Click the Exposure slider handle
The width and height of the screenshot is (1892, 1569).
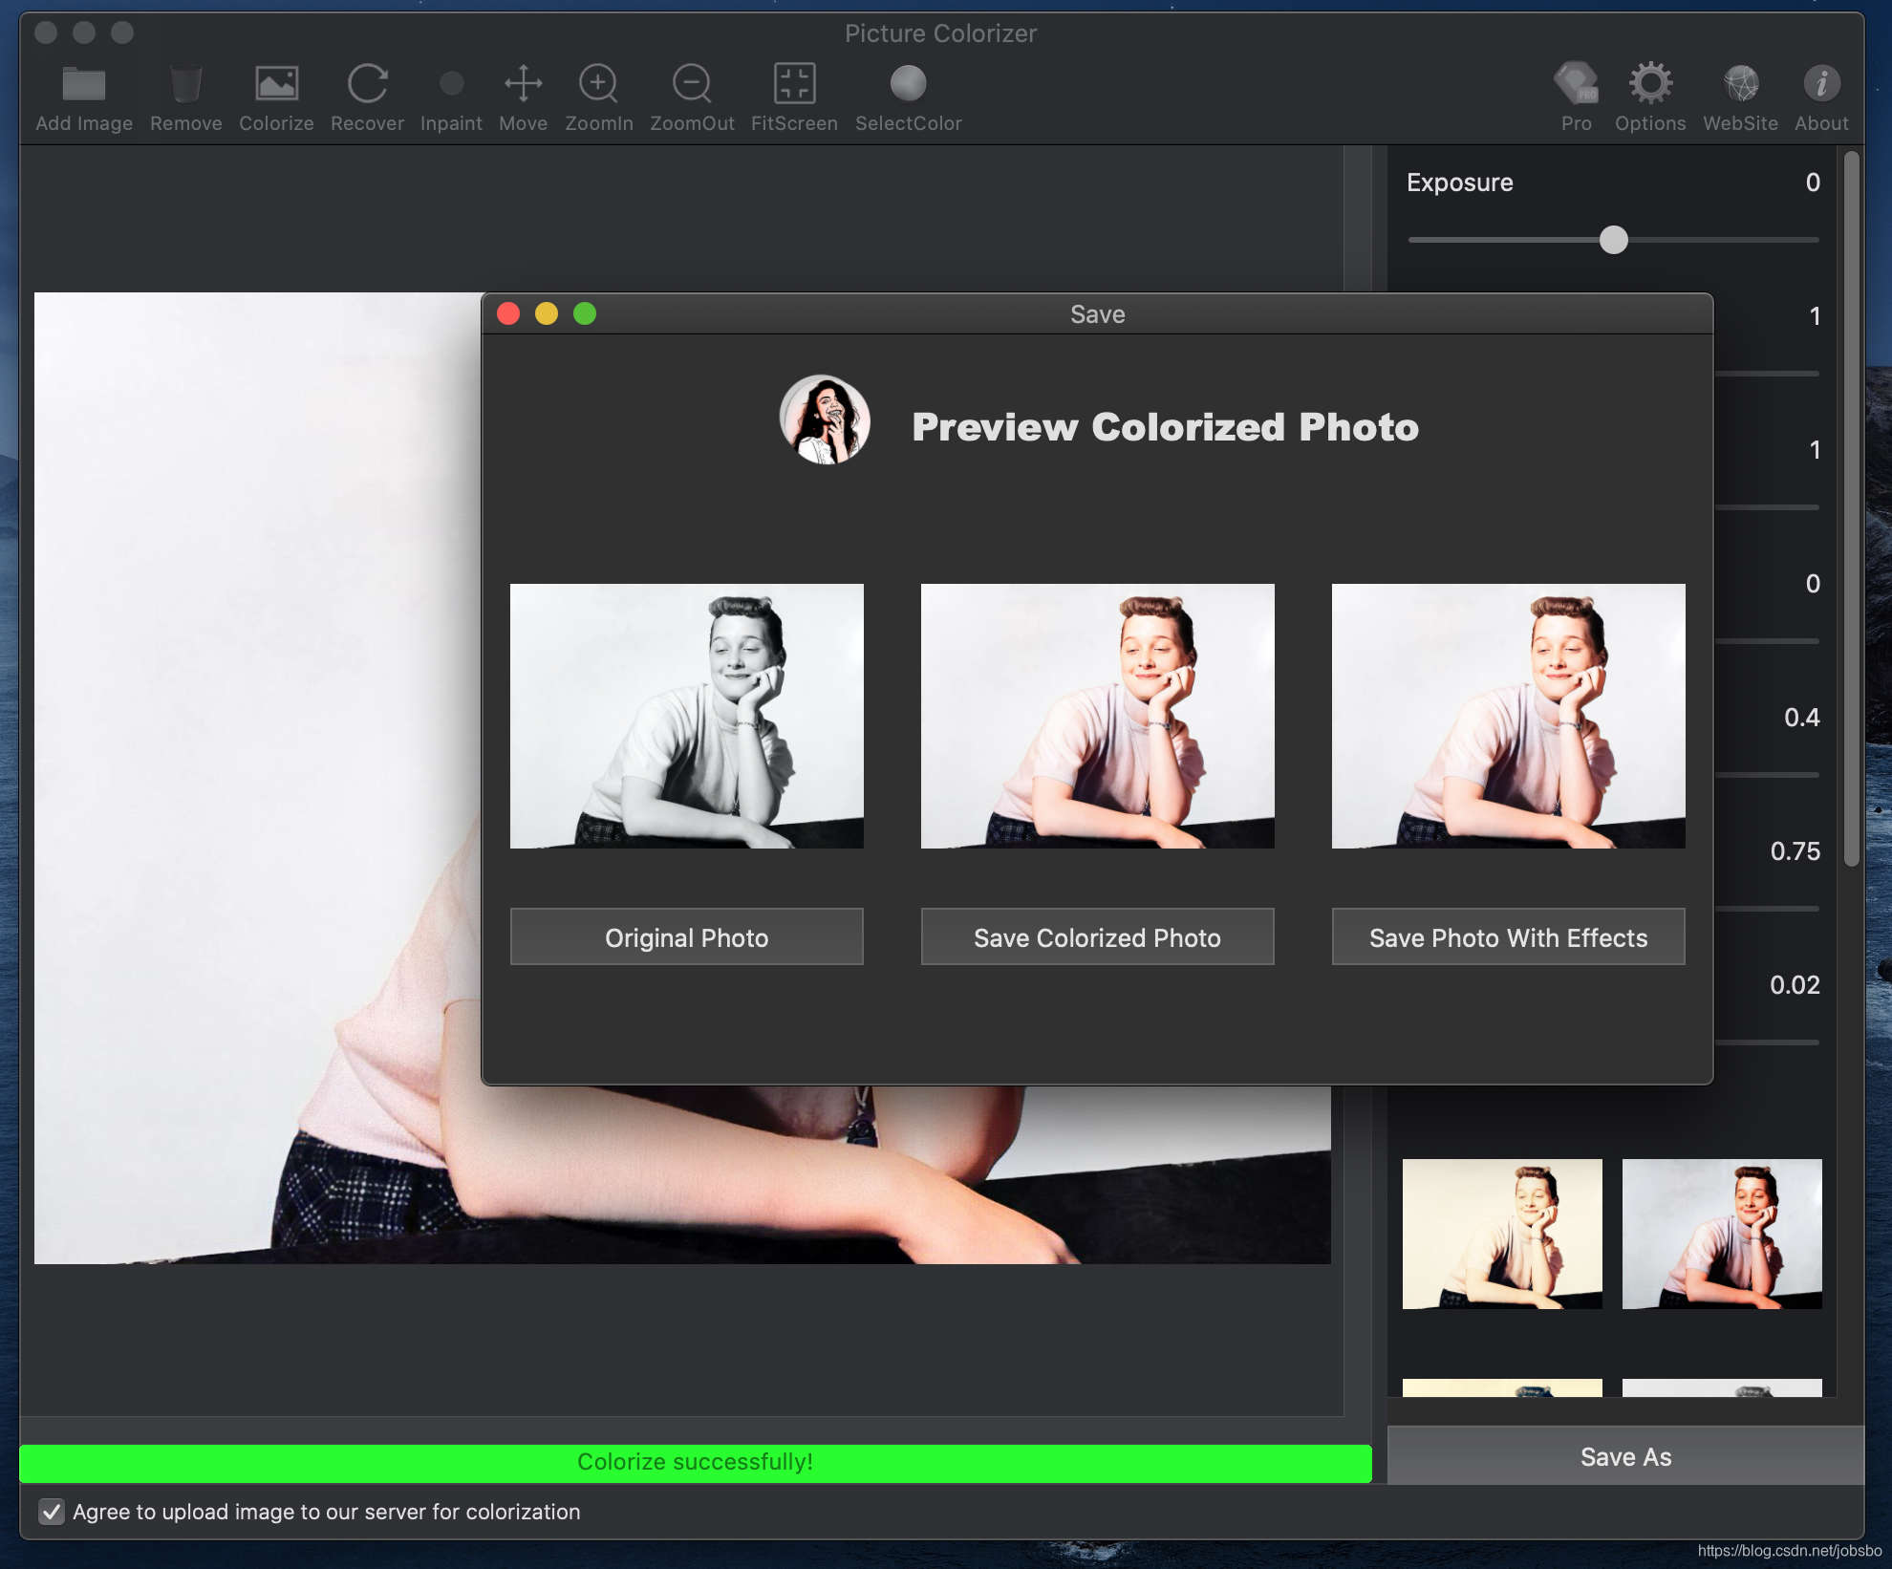pyautogui.click(x=1614, y=240)
